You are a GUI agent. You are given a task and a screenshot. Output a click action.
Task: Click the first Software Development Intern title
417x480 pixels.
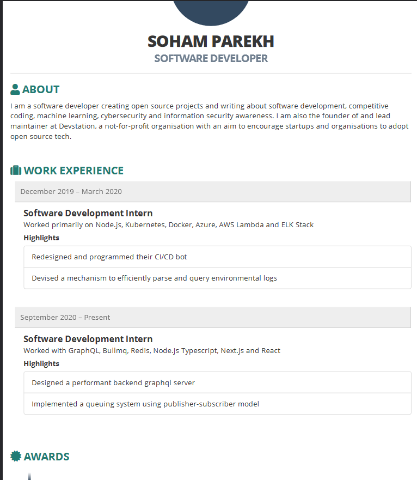coord(88,213)
